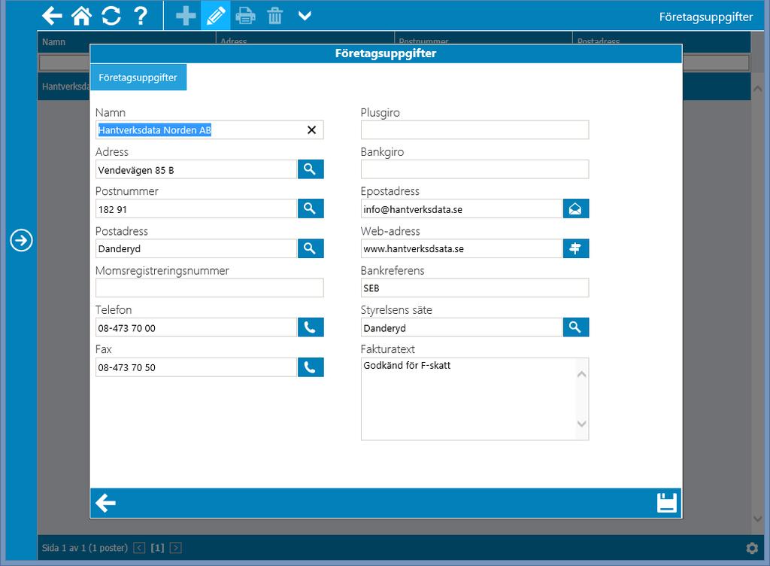
Task: Send email to info@hantverksdata.se via envelope icon
Action: pyautogui.click(x=575, y=208)
